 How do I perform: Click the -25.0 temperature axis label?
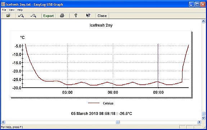click(x=17, y=80)
